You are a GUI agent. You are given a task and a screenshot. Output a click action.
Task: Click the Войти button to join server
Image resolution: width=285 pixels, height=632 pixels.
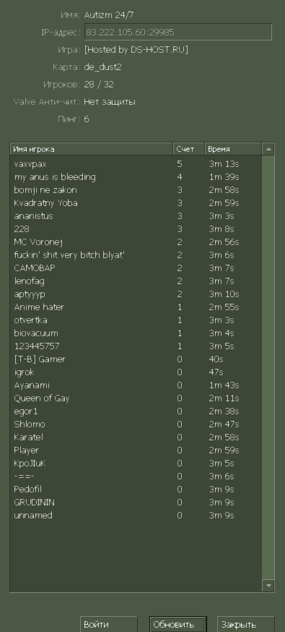109,624
